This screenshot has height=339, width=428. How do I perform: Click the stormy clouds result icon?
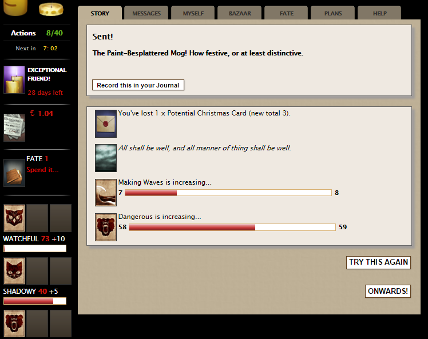point(106,158)
